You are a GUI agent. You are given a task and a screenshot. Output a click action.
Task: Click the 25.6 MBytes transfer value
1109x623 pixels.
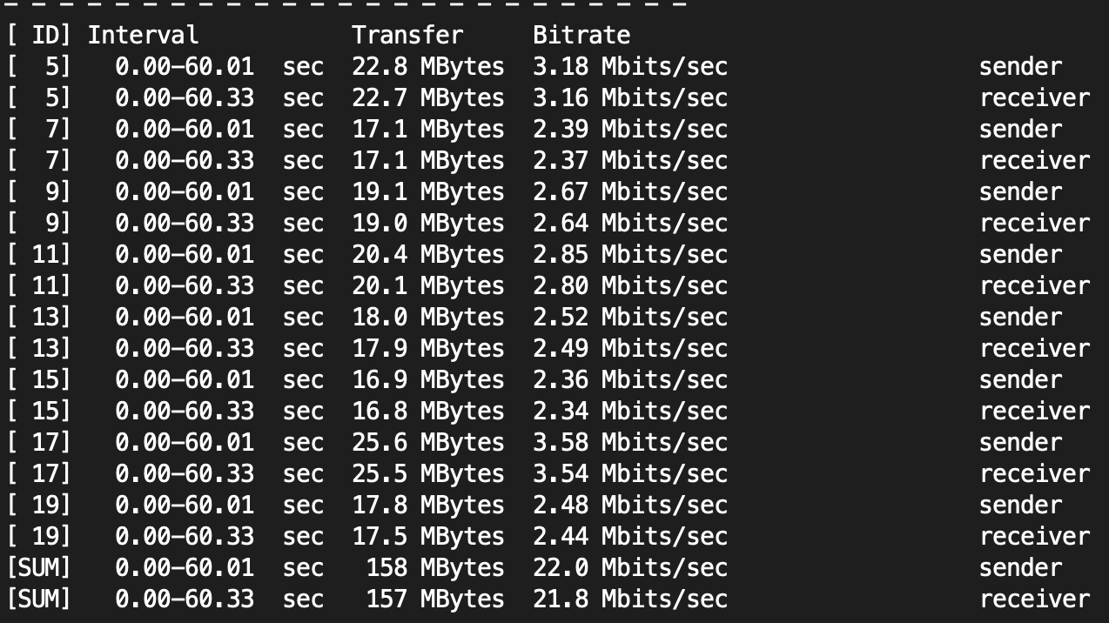tap(428, 443)
